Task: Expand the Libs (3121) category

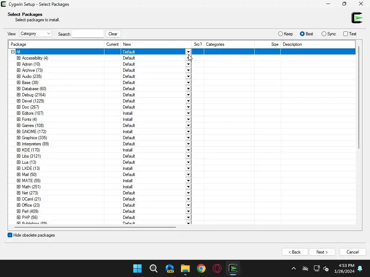Action: (19, 156)
